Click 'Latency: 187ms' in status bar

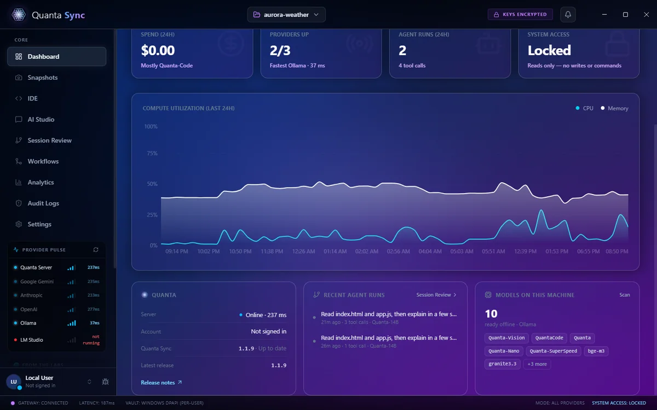click(x=97, y=403)
